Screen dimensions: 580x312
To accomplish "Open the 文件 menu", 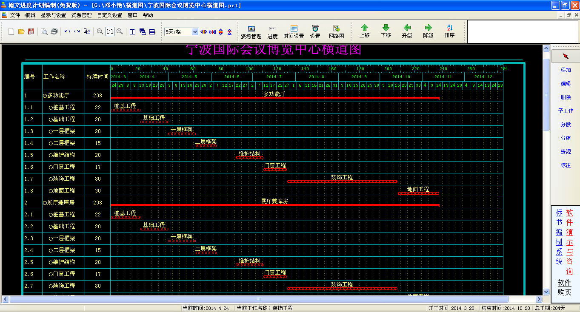I will pos(15,15).
